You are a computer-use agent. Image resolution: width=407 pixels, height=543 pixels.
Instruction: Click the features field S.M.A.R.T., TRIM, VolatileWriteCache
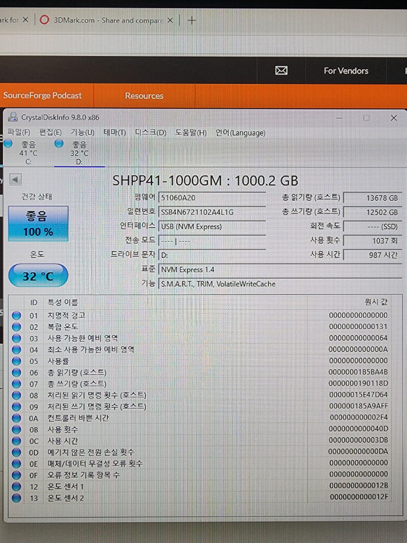pos(280,283)
